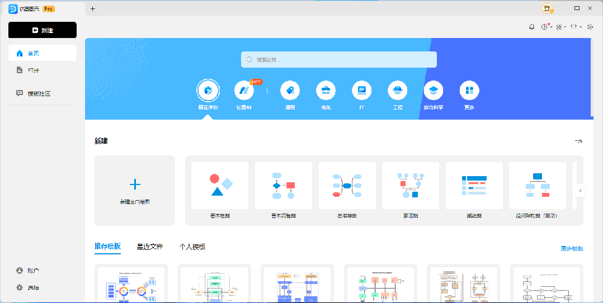Add a new tab with plus icon

pos(93,8)
